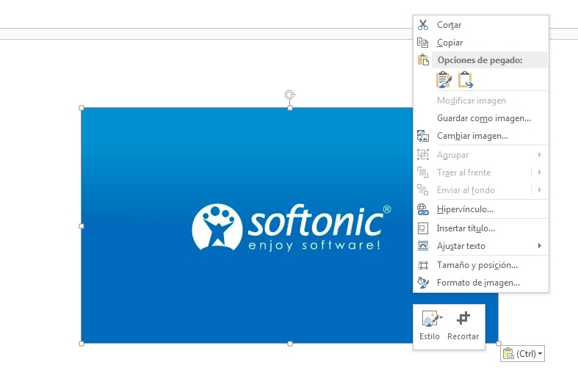The height and width of the screenshot is (373, 578).
Task: Click the Cambiar imagen icon
Action: click(x=422, y=136)
